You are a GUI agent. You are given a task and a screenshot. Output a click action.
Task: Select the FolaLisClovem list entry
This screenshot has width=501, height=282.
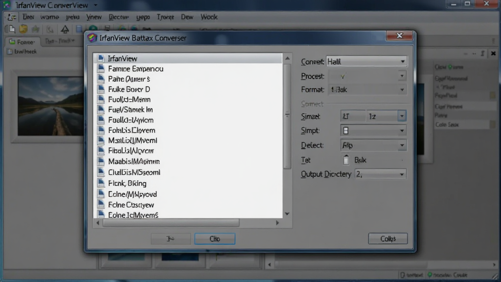pyautogui.click(x=132, y=130)
